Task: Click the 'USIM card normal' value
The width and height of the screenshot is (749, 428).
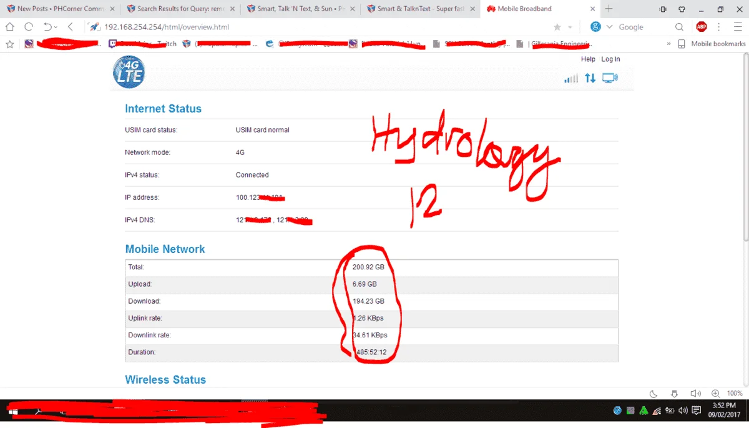Action: [262, 130]
